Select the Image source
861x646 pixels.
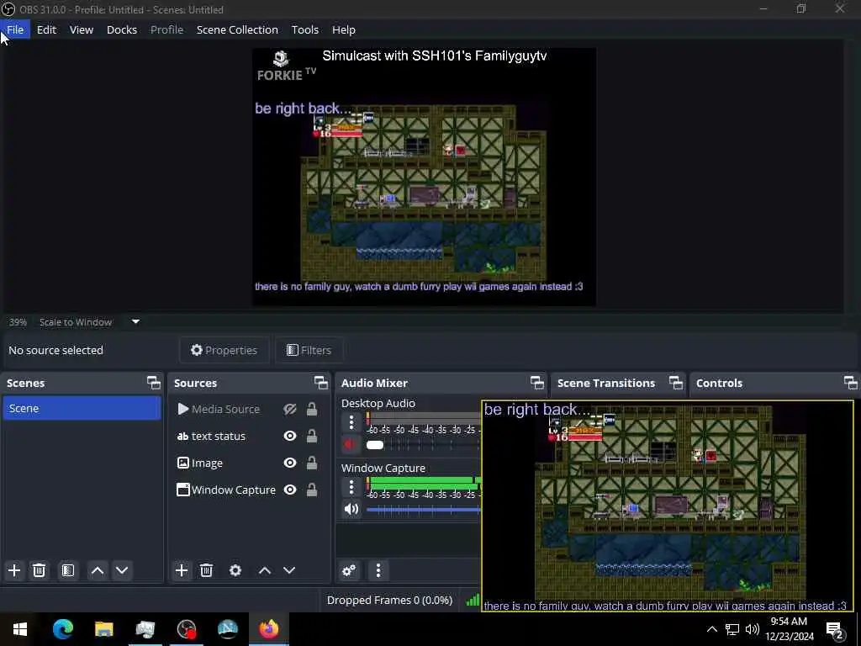(207, 463)
